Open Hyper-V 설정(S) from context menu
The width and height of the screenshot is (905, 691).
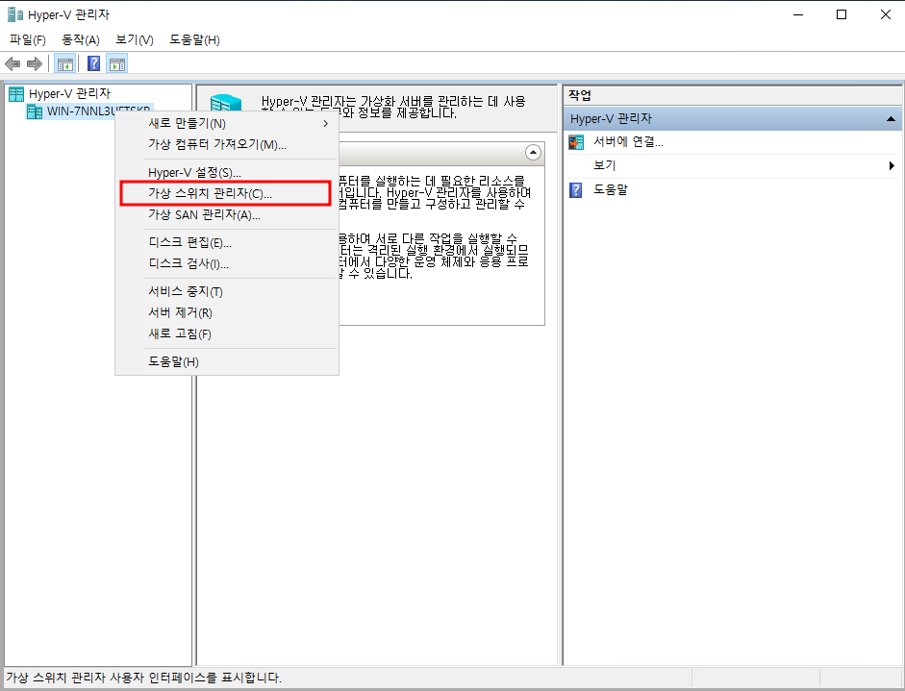click(x=227, y=172)
